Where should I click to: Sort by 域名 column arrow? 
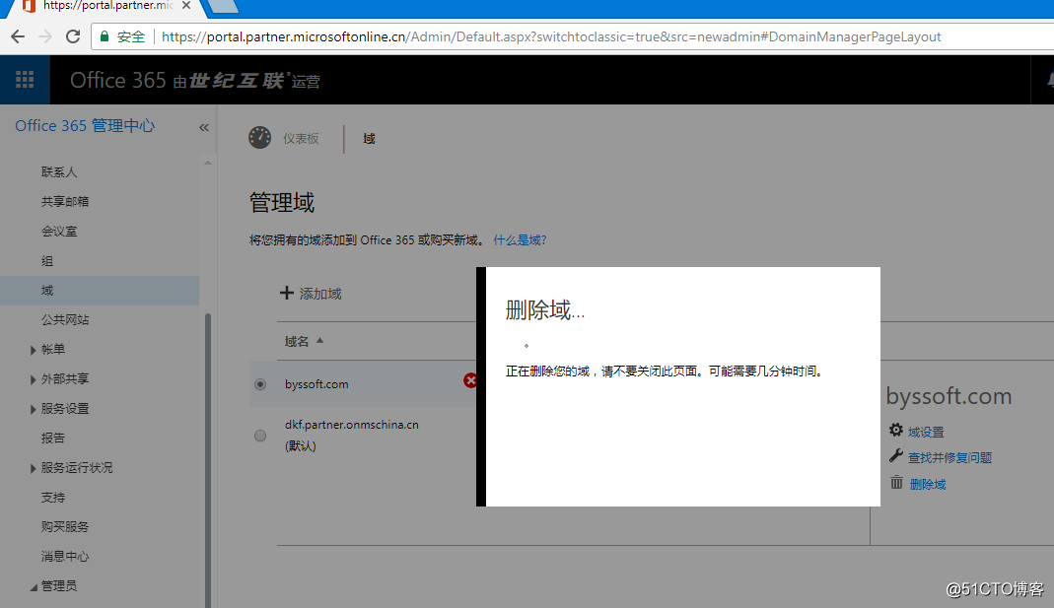point(320,341)
